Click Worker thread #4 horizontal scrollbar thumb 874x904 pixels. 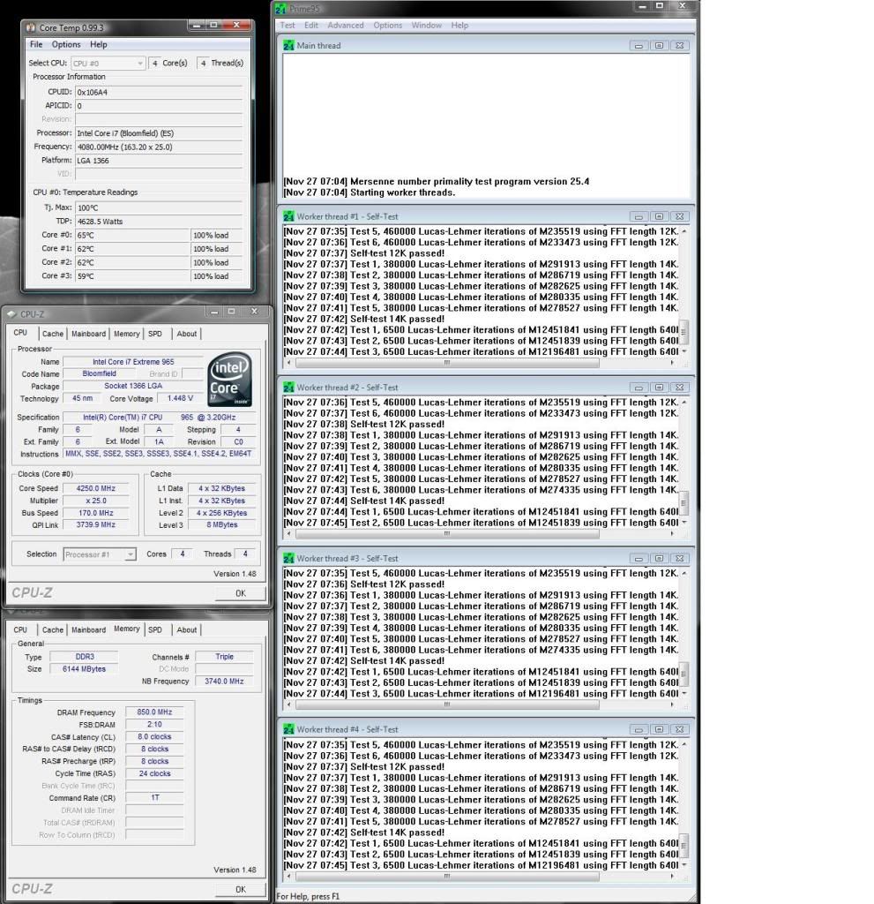[x=447, y=877]
